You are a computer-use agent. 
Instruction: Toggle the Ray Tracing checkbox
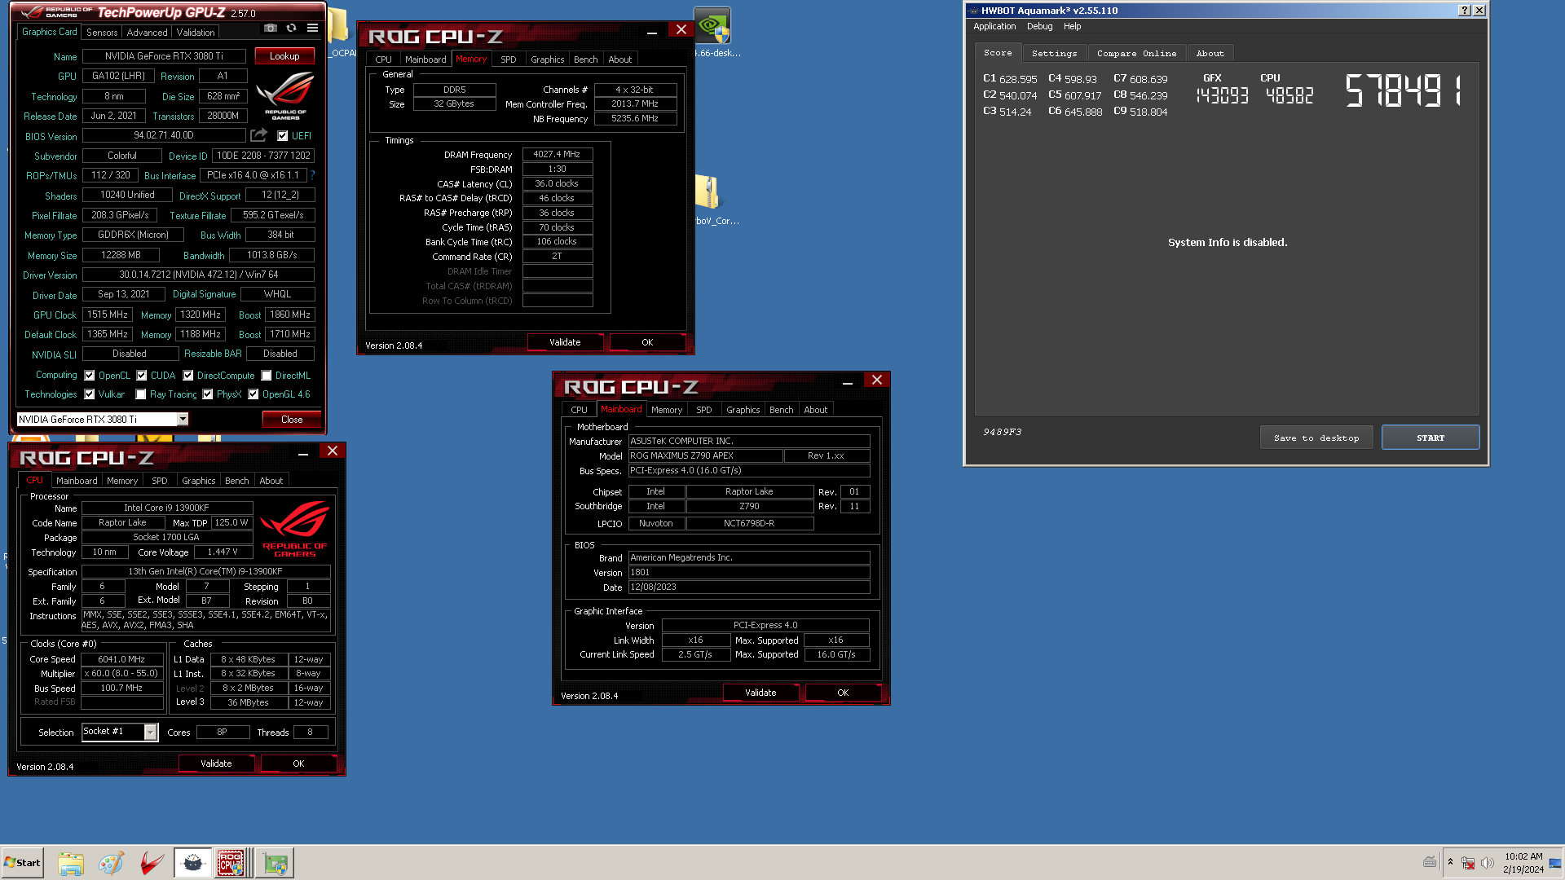coord(141,394)
